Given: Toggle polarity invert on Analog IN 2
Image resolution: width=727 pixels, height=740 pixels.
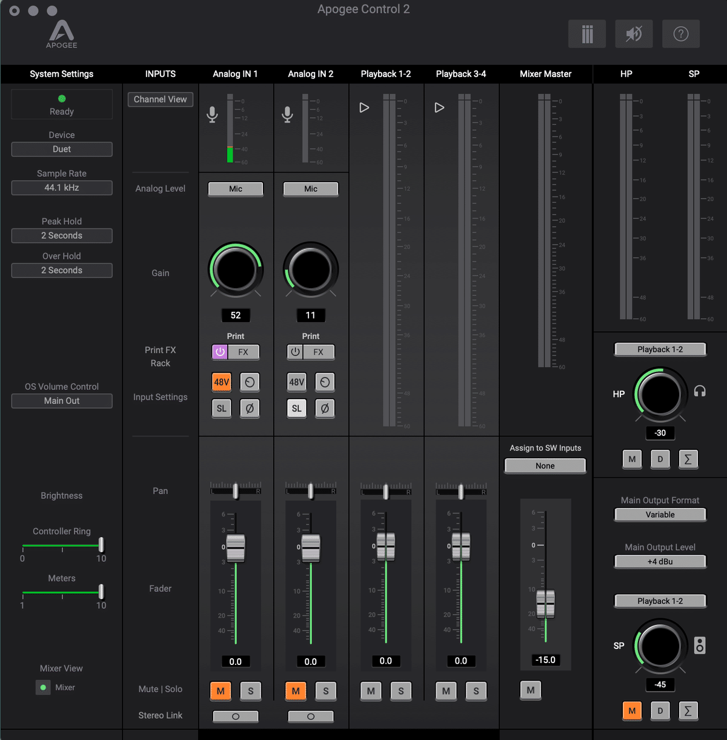Looking at the screenshot, I should pos(325,408).
